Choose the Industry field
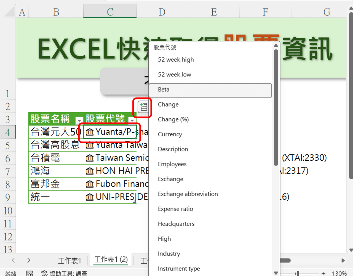The height and width of the screenshot is (276, 353). pos(210,253)
